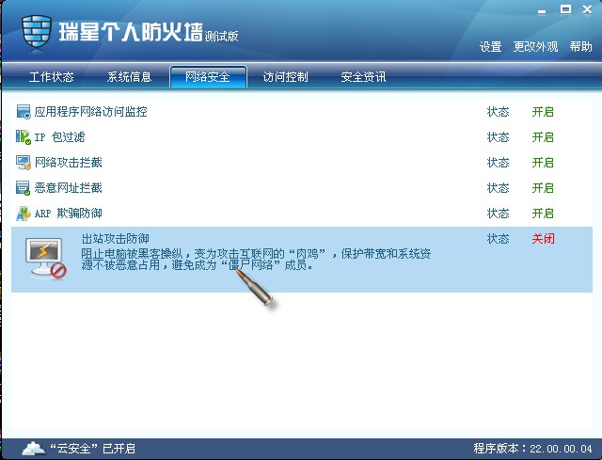Toggle 开启 status for 网络攻击拦截

click(543, 163)
